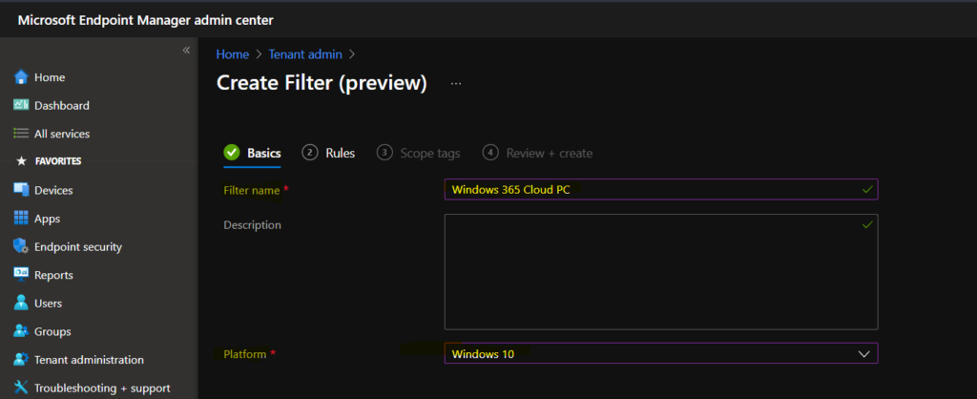Open All services in the sidebar

pyautogui.click(x=62, y=134)
